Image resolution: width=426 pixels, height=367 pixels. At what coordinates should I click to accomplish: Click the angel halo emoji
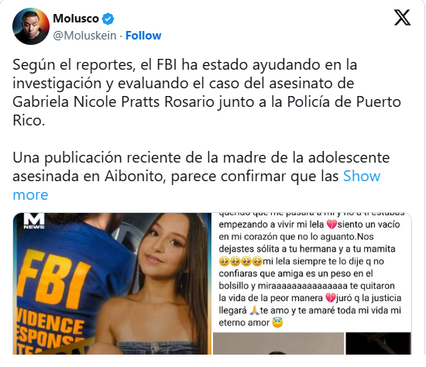[x=277, y=322]
